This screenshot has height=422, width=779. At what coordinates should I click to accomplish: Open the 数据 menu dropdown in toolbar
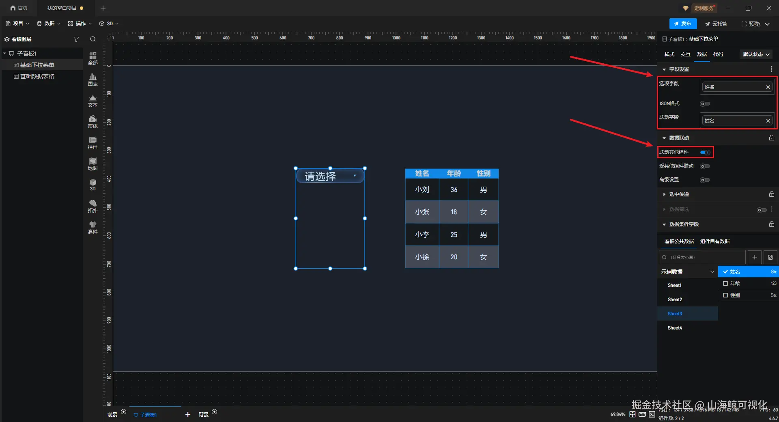pyautogui.click(x=49, y=24)
